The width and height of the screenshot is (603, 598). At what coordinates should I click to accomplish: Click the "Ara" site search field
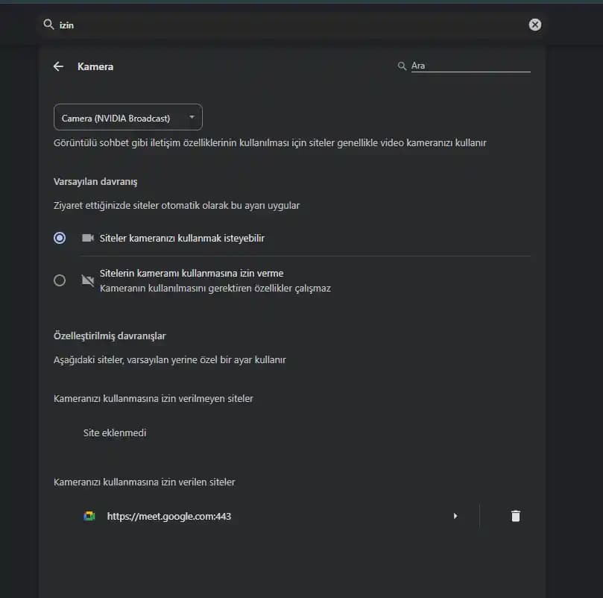click(470, 66)
